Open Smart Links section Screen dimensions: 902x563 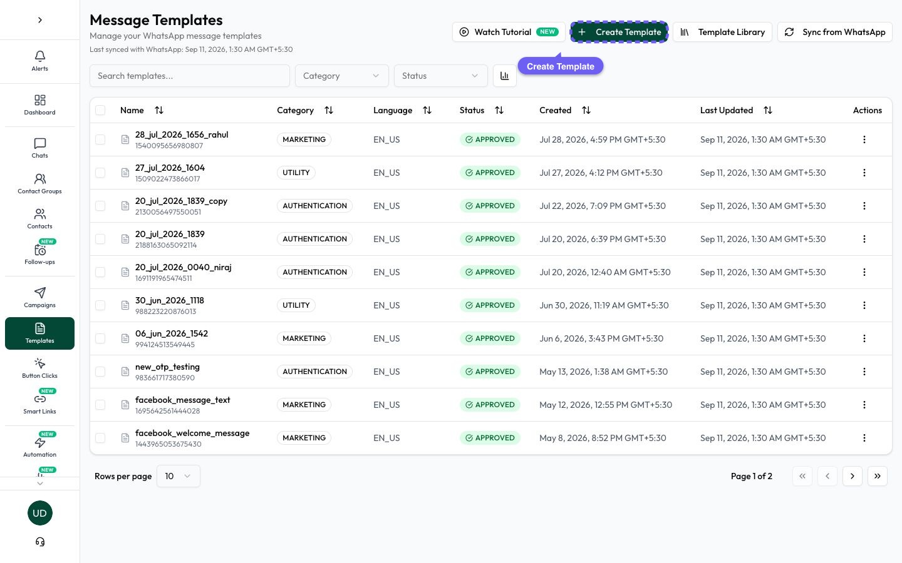tap(39, 403)
